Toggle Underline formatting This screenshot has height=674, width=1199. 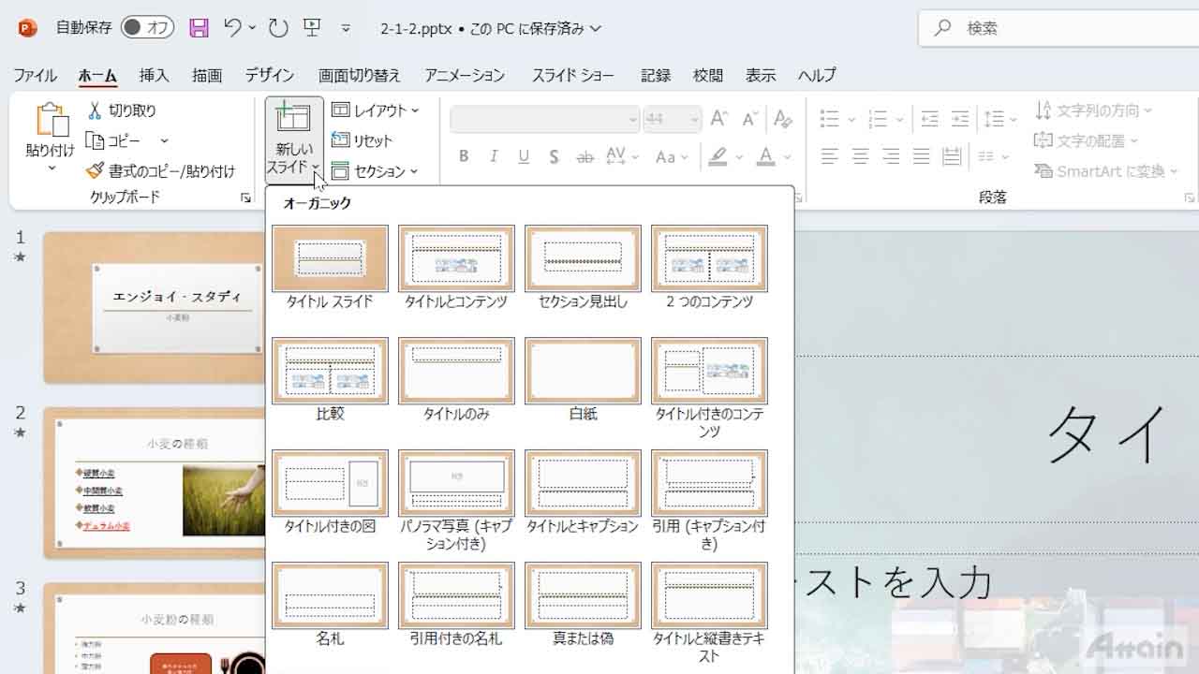524,156
